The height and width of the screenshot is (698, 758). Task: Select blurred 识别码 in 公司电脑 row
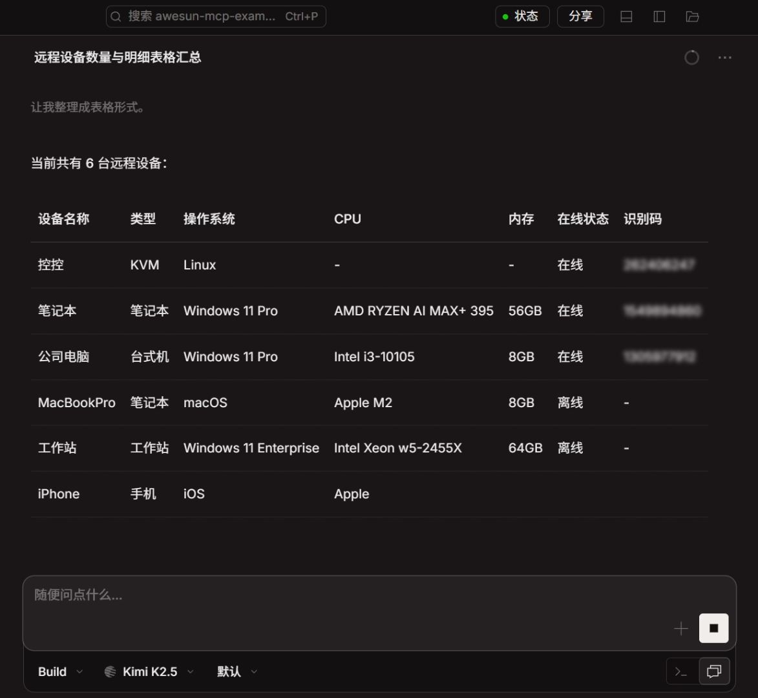[659, 357]
